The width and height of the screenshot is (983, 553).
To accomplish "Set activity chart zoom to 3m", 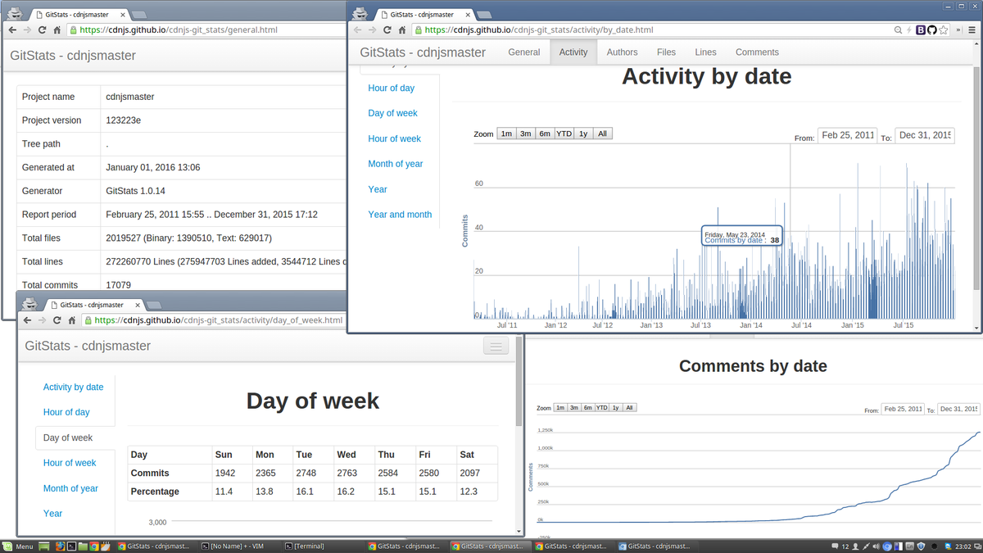I will (525, 134).
